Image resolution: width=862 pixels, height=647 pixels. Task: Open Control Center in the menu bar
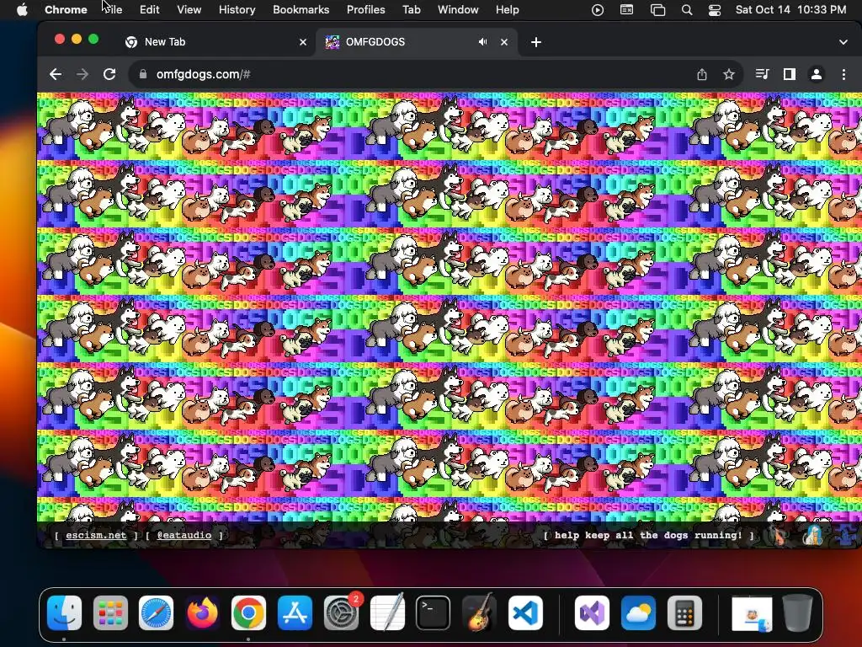(x=715, y=9)
